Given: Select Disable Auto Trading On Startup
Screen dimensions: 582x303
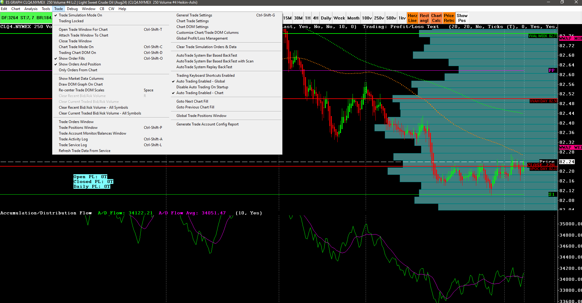Looking at the screenshot, I should pyautogui.click(x=226, y=87).
